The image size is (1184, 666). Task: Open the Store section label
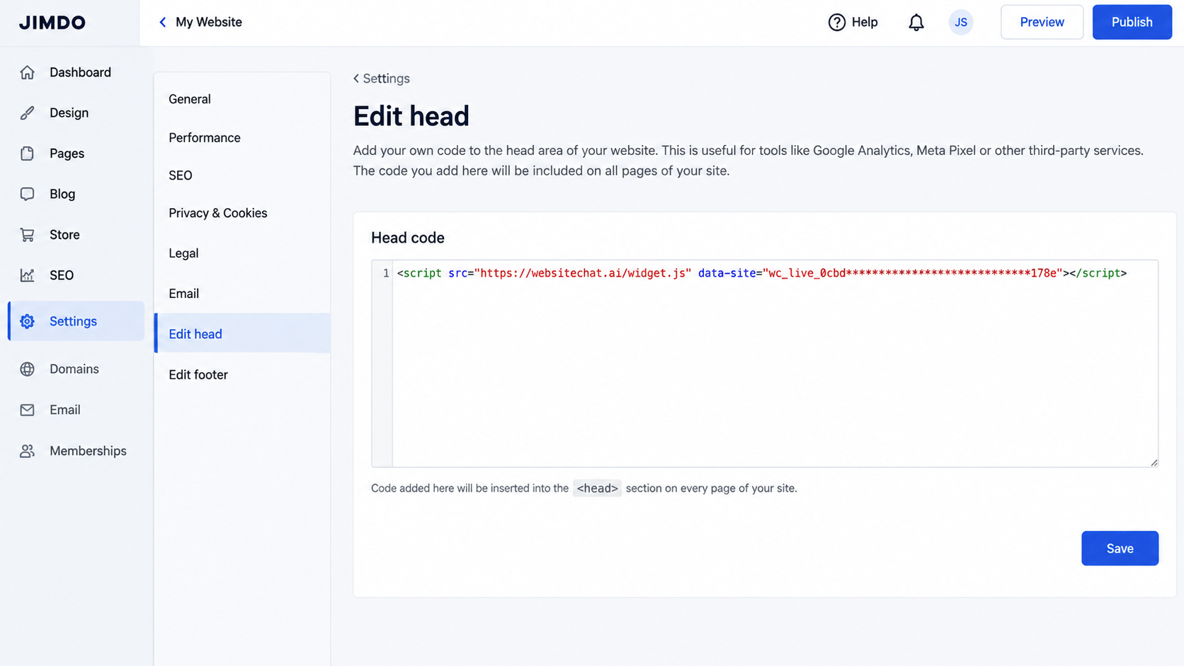click(64, 235)
